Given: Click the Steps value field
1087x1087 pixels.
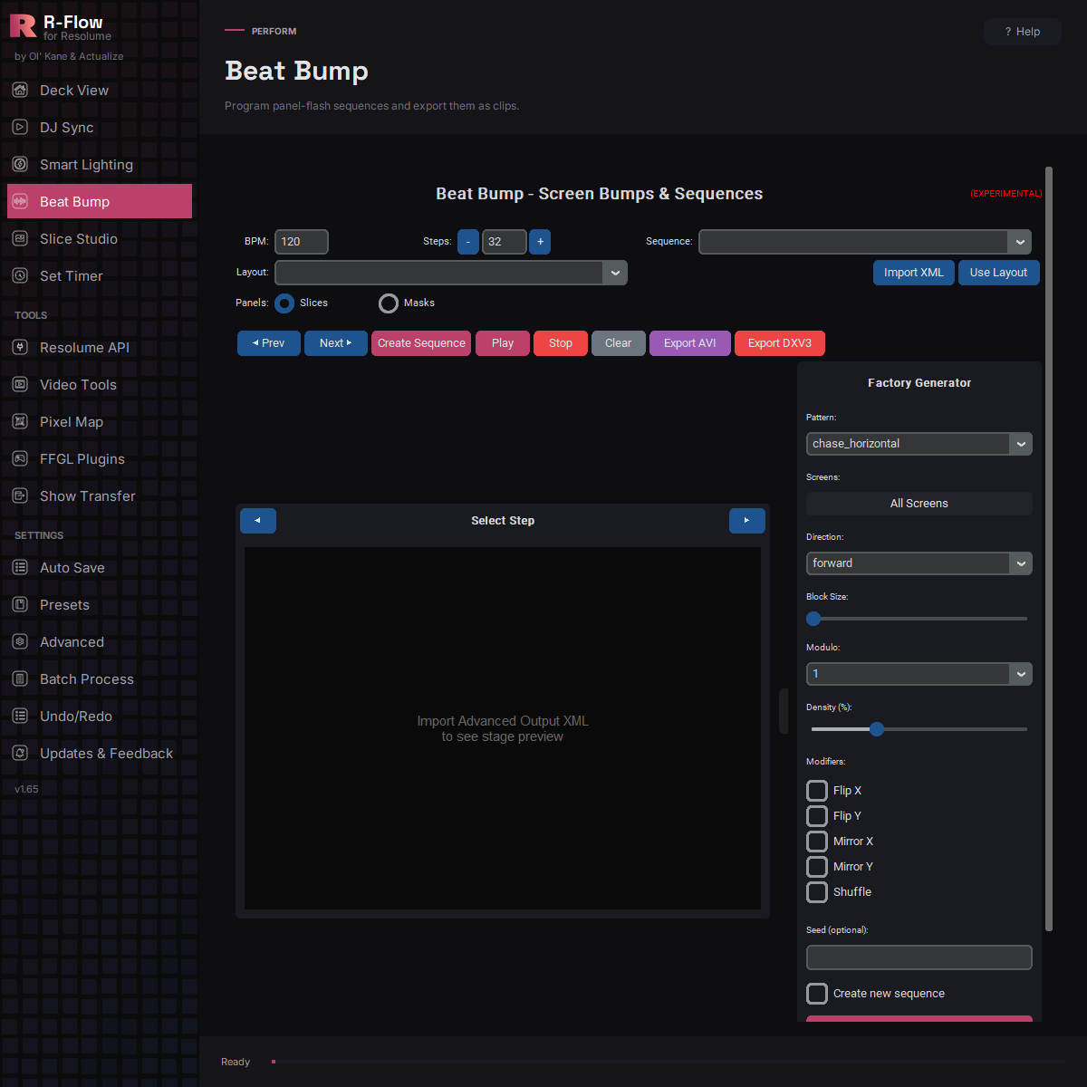Looking at the screenshot, I should pyautogui.click(x=505, y=242).
